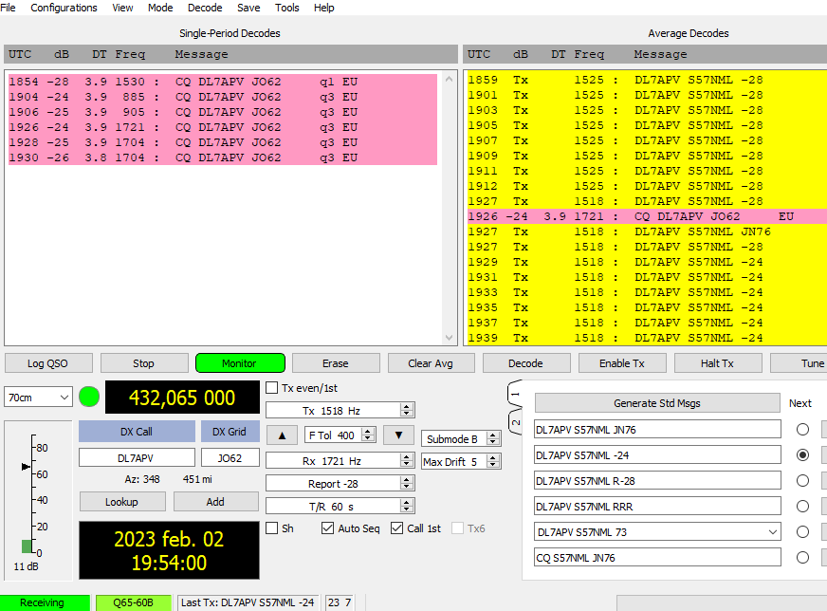Click the down triangle frequency button

[398, 435]
